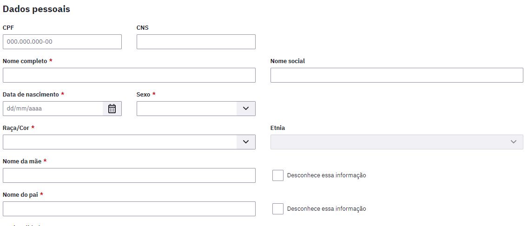The width and height of the screenshot is (528, 226).
Task: Focus the CPF input field
Action: 62,42
